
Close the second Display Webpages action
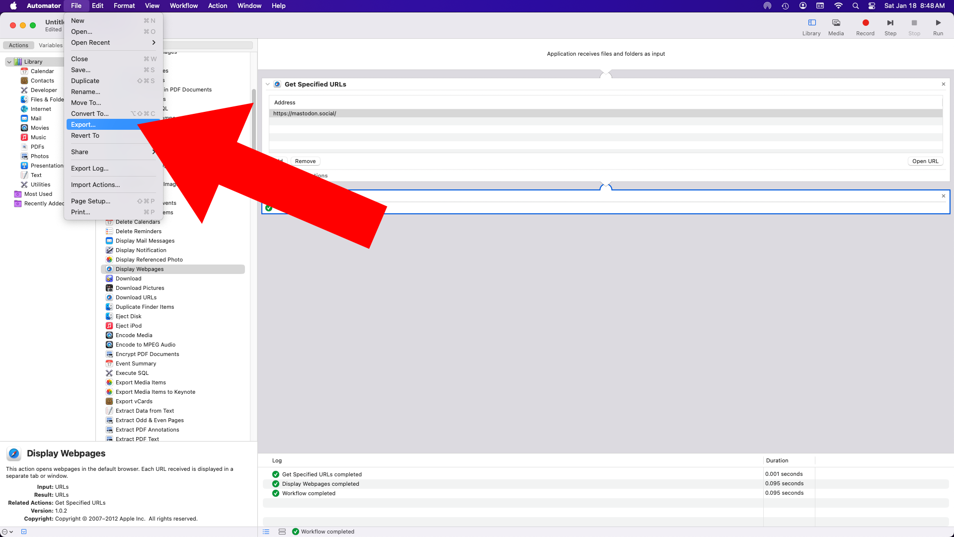tap(944, 196)
